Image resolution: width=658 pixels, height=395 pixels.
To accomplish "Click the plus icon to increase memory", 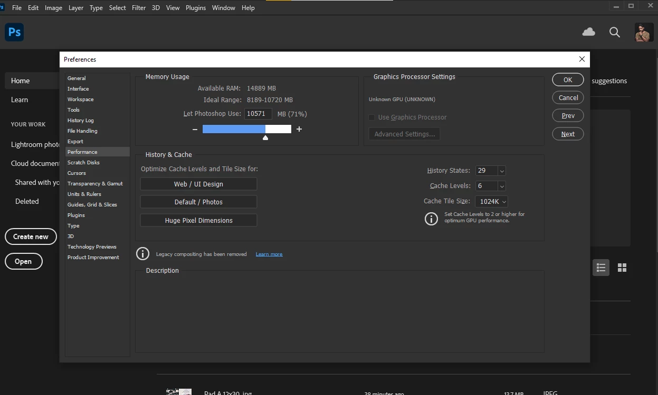I will [x=299, y=129].
